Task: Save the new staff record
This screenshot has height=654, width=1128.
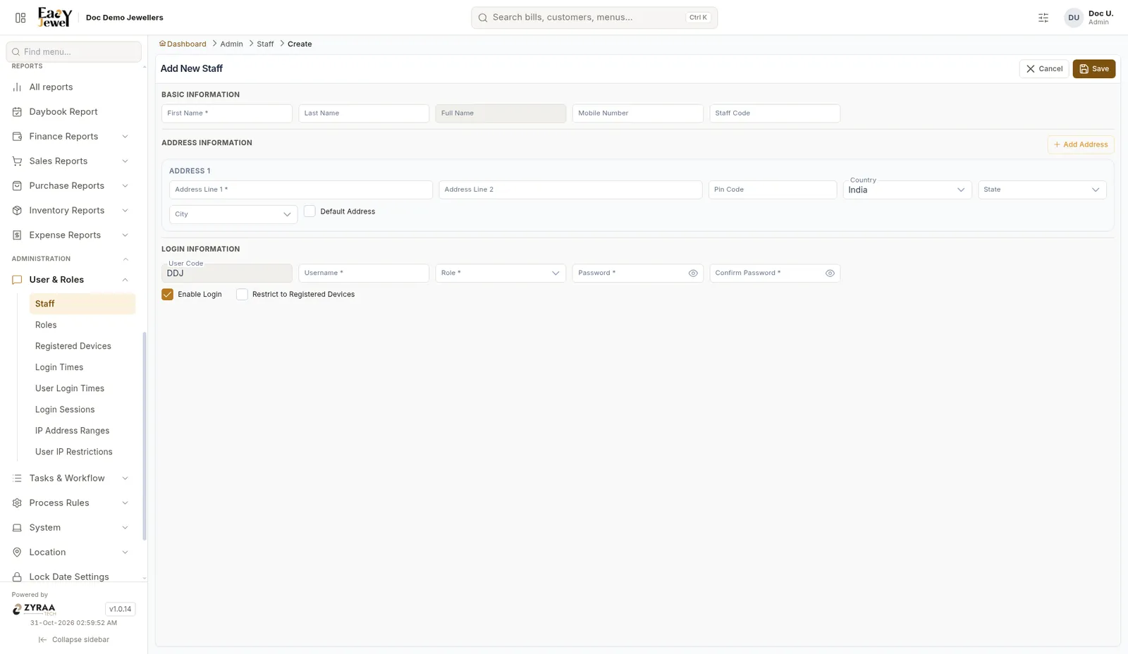Action: click(1094, 69)
